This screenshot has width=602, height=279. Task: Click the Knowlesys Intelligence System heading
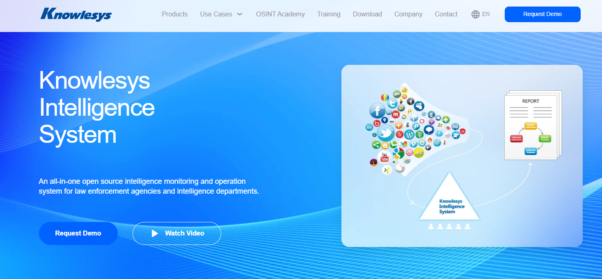point(97,107)
